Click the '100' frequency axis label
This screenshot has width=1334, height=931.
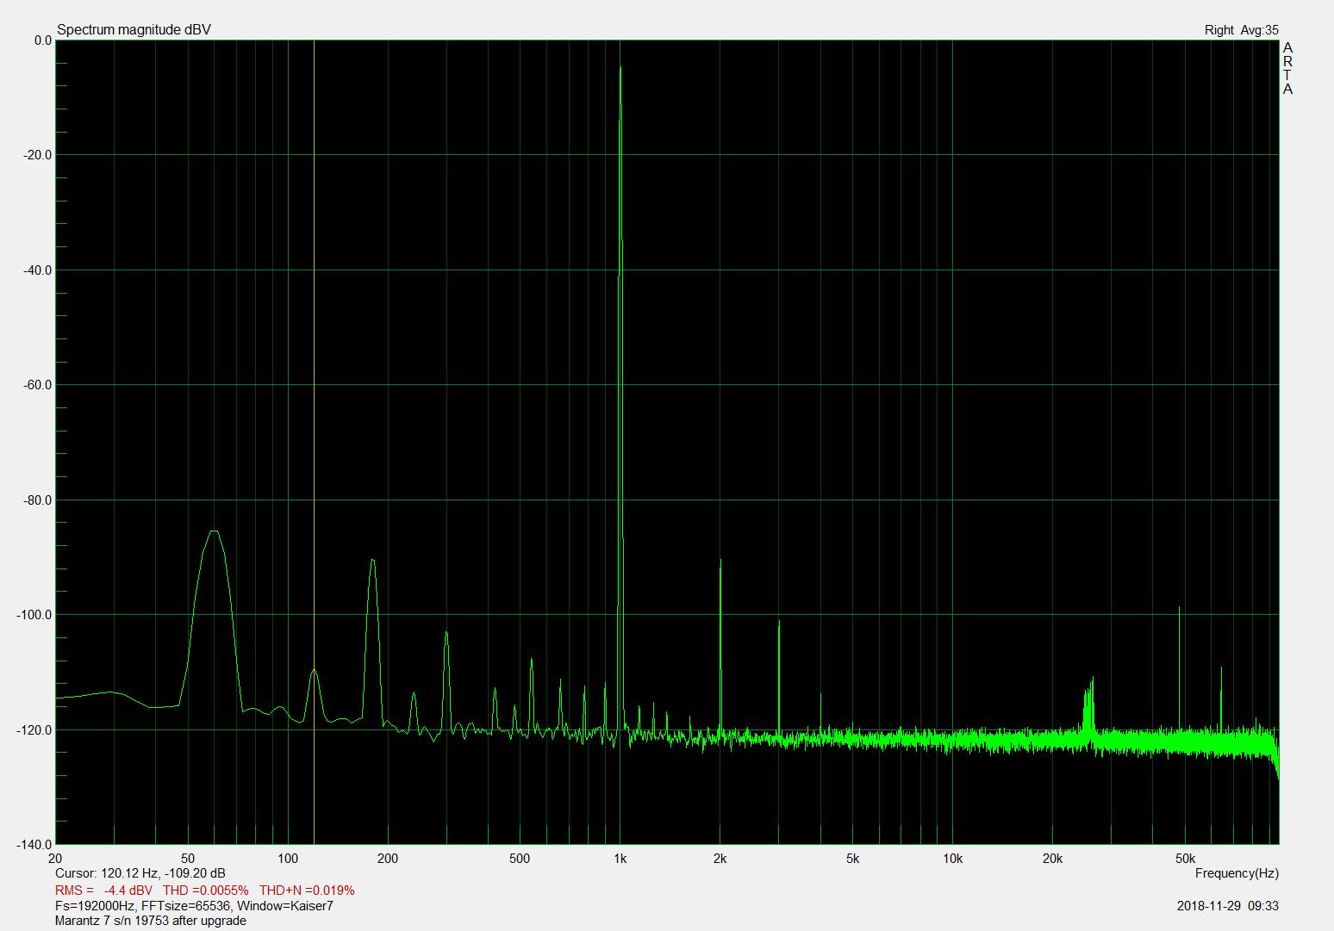pyautogui.click(x=288, y=859)
